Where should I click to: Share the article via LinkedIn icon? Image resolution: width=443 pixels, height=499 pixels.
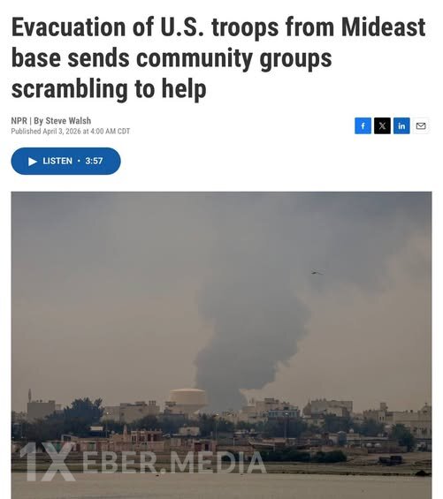pos(401,125)
